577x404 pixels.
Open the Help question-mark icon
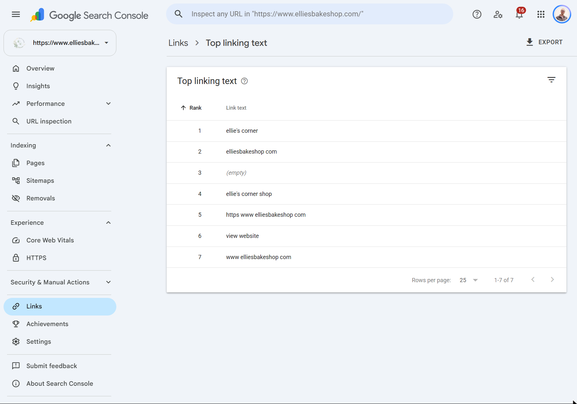pos(477,14)
